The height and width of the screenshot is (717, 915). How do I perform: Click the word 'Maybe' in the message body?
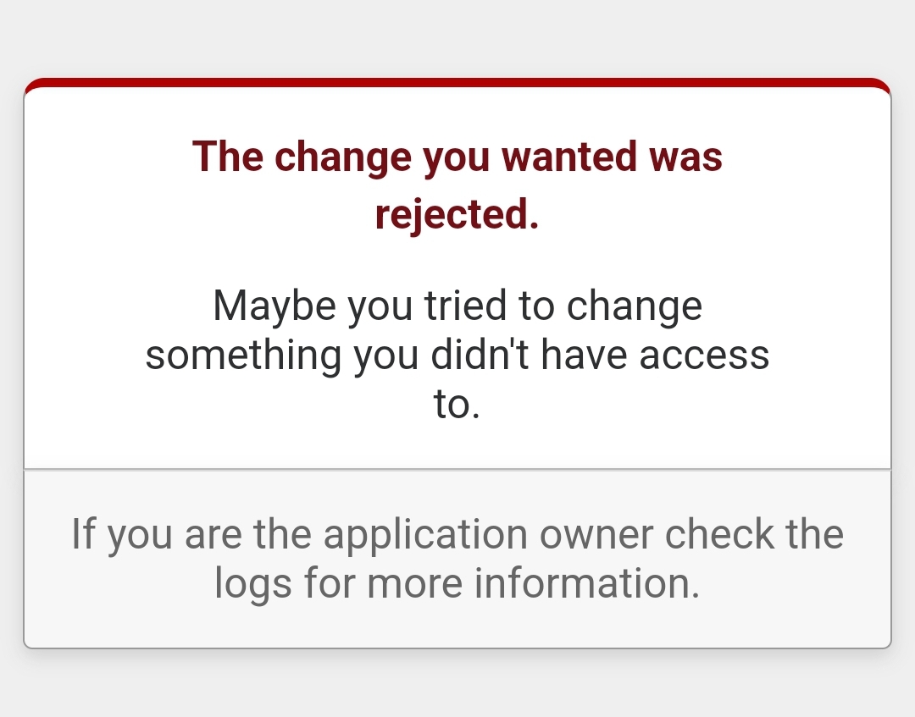tap(274, 306)
